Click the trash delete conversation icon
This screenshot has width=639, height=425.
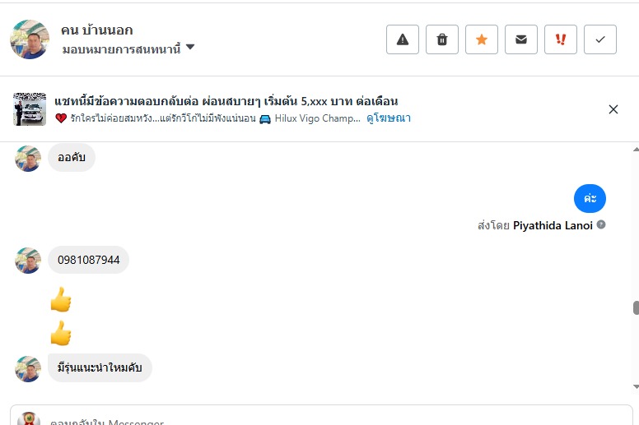(442, 39)
